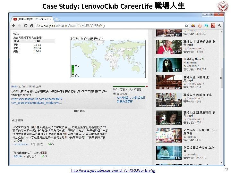Click the vertical scrollbar thumb

pos(221,78)
